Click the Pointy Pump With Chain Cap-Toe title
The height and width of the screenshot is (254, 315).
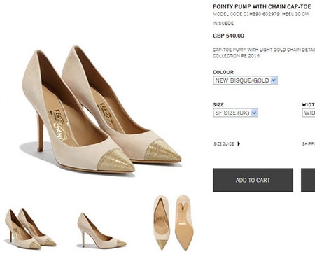[262, 6]
